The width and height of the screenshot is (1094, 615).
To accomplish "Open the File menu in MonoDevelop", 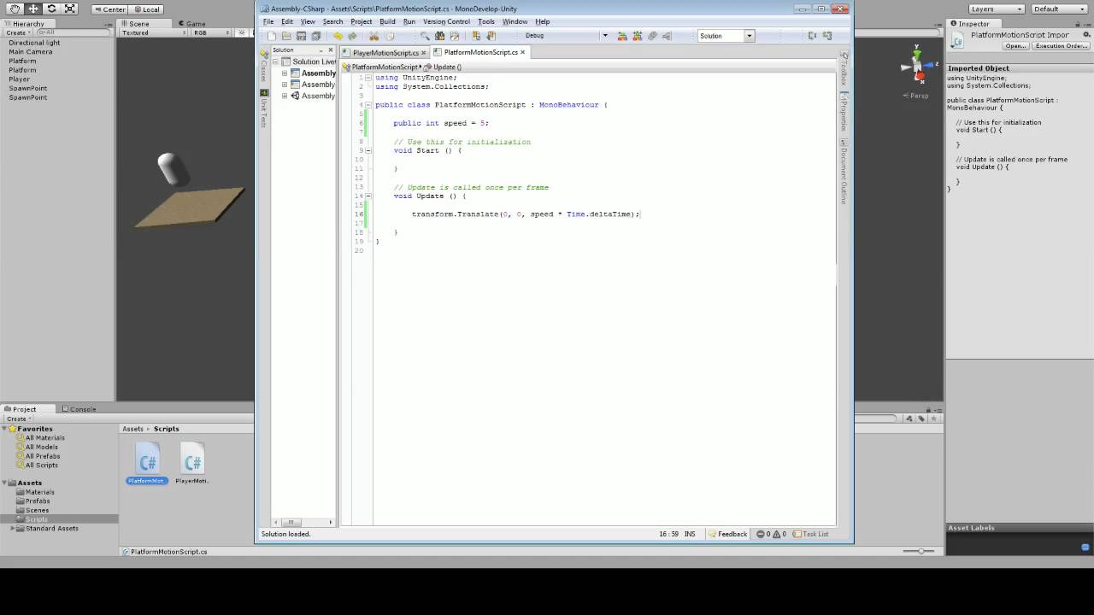I will point(268,21).
